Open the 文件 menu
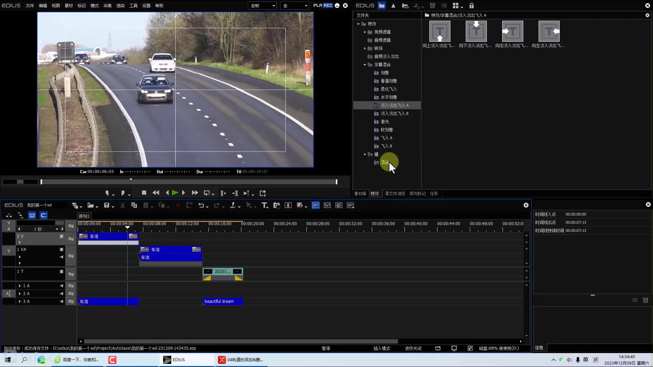This screenshot has width=653, height=367. 30,5
